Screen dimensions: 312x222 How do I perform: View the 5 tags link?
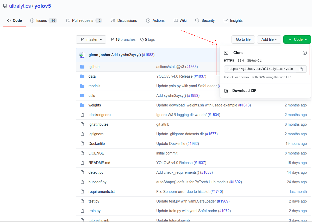147,39
